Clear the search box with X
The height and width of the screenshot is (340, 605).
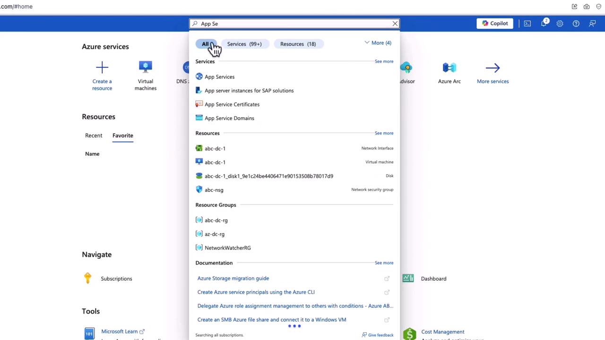tap(395, 24)
